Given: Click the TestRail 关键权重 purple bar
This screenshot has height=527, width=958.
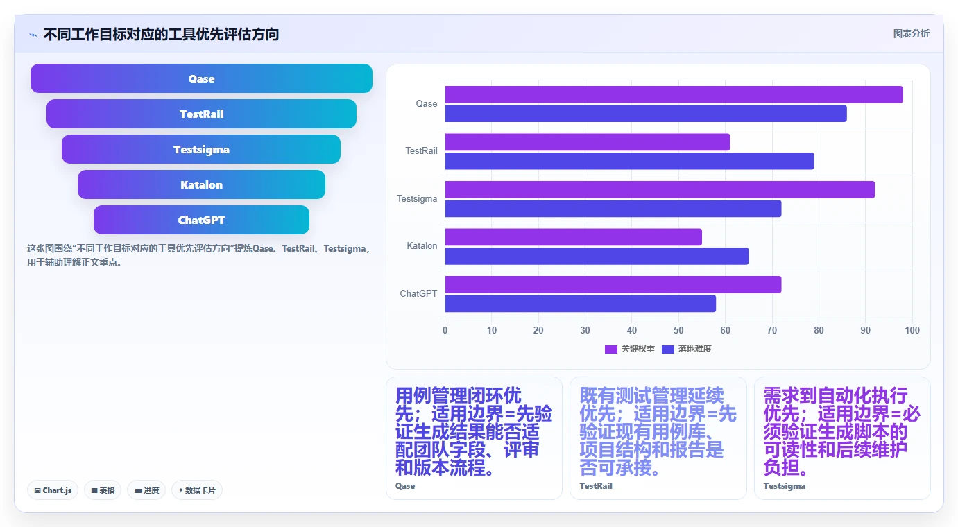Looking at the screenshot, I should point(588,142).
